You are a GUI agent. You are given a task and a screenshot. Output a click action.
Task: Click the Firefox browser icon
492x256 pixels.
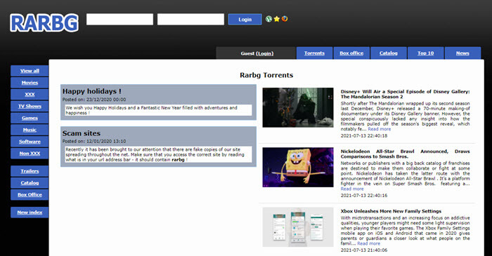(285, 19)
